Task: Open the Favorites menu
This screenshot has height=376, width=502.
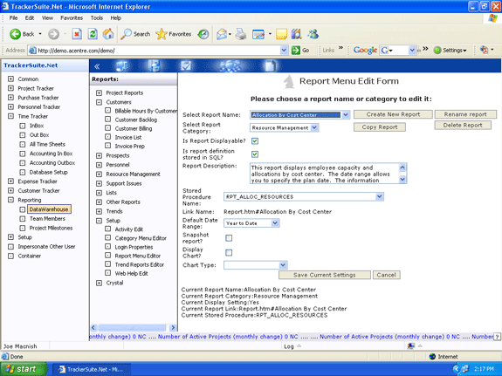Action: [x=72, y=18]
